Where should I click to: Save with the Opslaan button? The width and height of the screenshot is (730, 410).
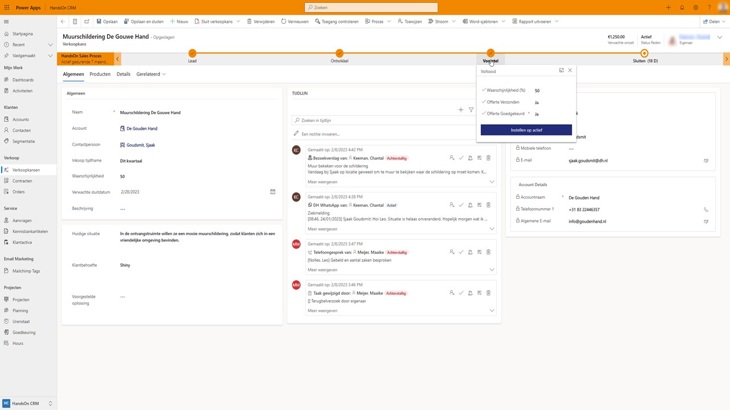(x=107, y=22)
